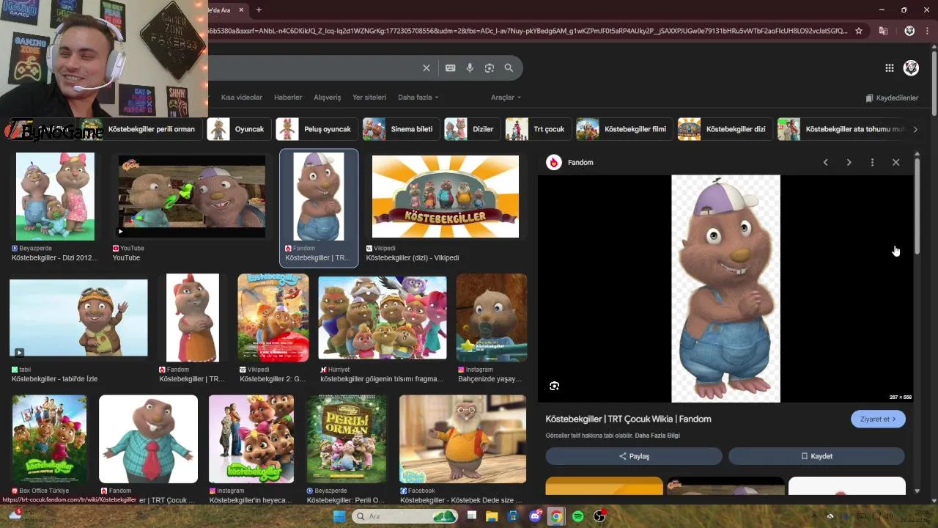This screenshot has width=938, height=528.
Task: Switch to Yer siteleri tab
Action: tap(369, 98)
